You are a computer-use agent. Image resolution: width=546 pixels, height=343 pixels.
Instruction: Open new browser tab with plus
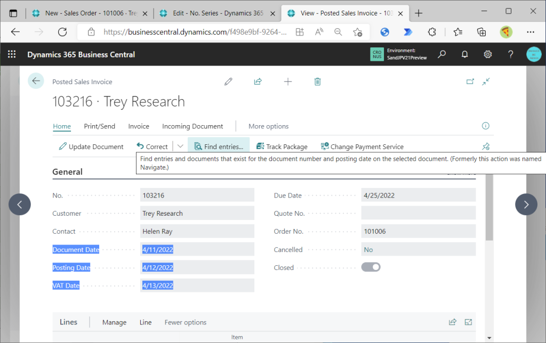419,13
